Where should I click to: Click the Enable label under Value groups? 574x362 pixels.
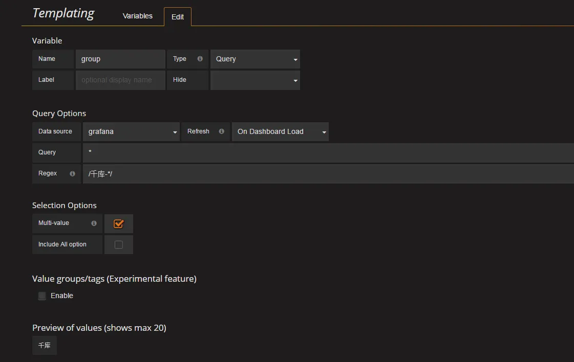coord(62,296)
